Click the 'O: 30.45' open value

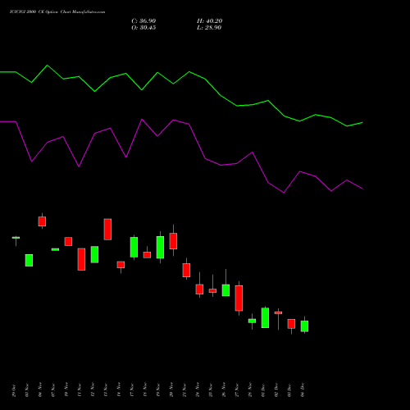[x=143, y=28]
